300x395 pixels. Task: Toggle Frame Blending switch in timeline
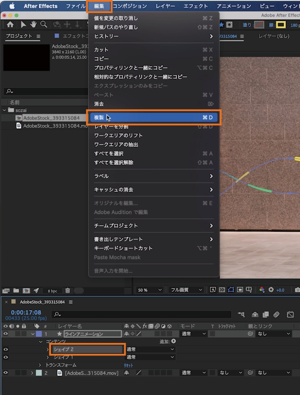266,314
